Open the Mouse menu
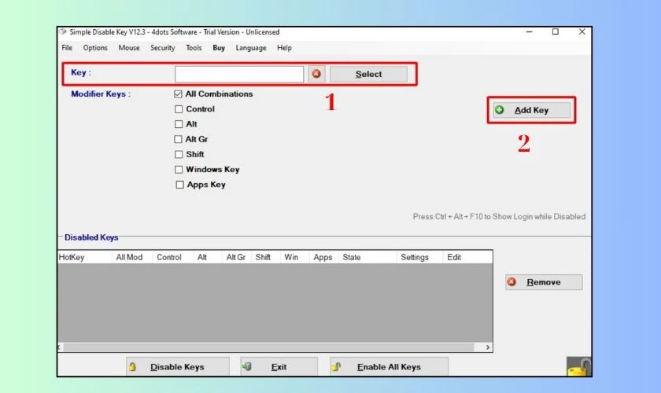The height and width of the screenshot is (393, 661). point(129,48)
